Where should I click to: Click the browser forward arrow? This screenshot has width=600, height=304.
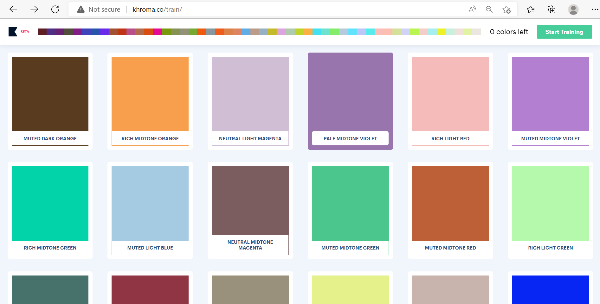[x=34, y=9]
